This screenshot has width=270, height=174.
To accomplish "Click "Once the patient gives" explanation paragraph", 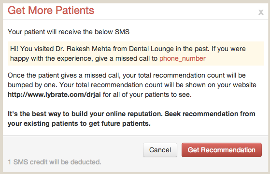I will point(132,85).
